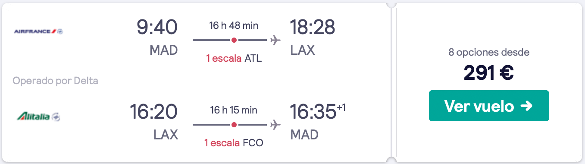Viewport: 585px width, 164px height.
Task: Click the outbound flight airplane icon
Action: tap(275, 40)
